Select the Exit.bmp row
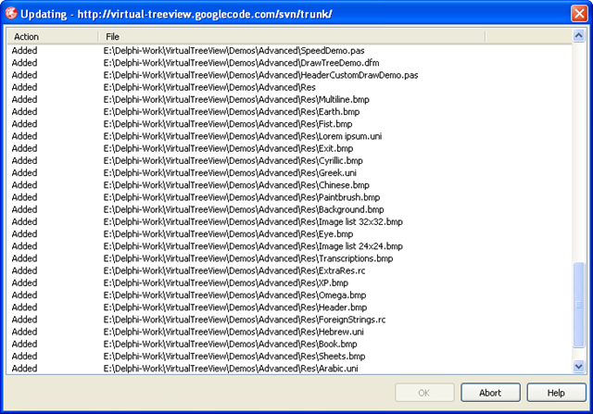This screenshot has height=414, width=593. (x=289, y=148)
